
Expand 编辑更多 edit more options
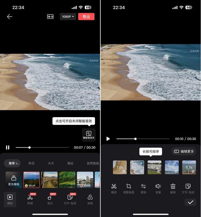184,151
